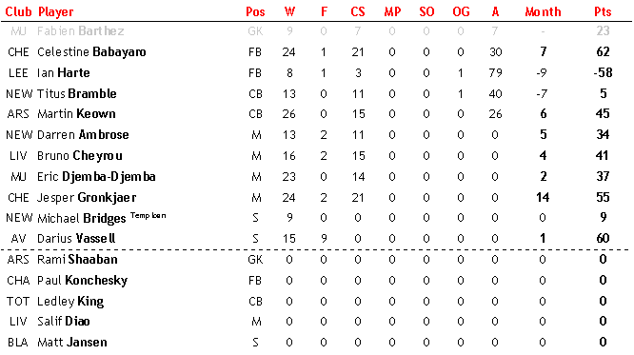Select Ledley King in substitutes
The image size is (634, 355).
(x=70, y=301)
